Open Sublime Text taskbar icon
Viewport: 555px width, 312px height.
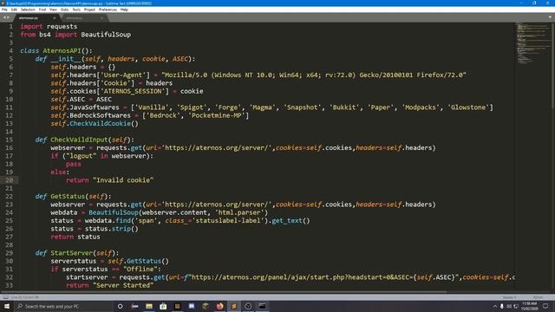[234, 306]
